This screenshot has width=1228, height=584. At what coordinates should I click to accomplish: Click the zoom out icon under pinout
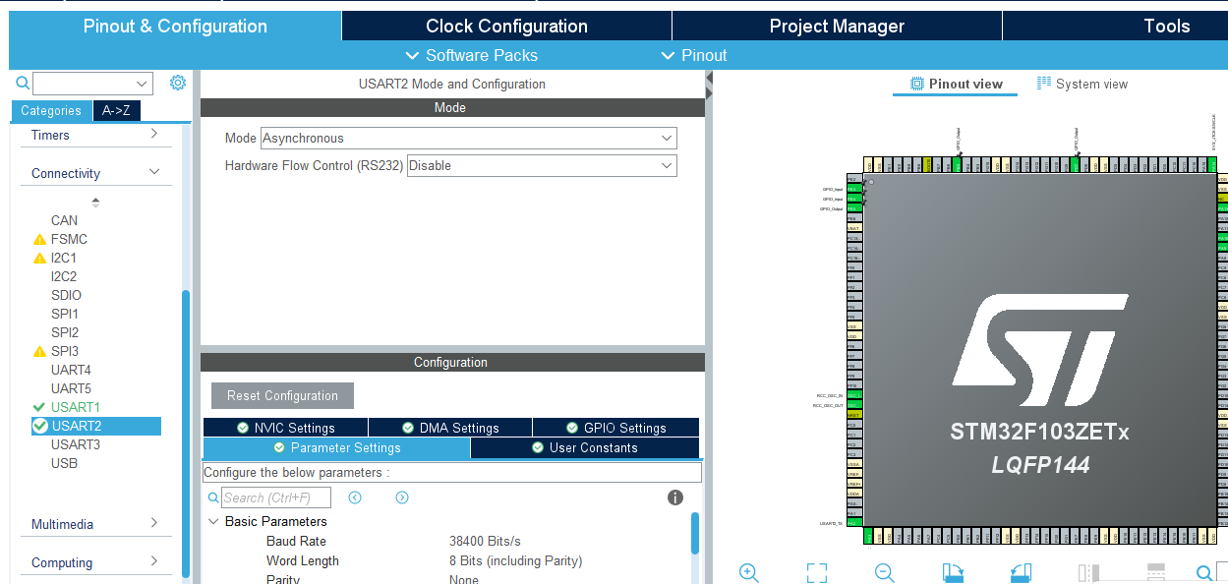[x=884, y=572]
